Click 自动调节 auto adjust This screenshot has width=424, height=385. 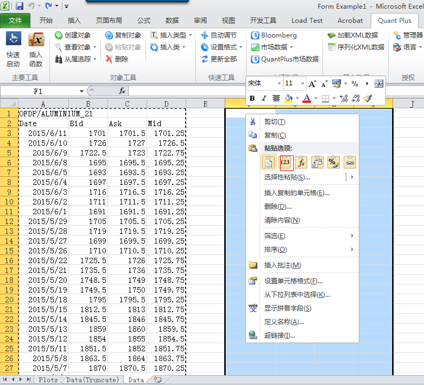(x=219, y=35)
